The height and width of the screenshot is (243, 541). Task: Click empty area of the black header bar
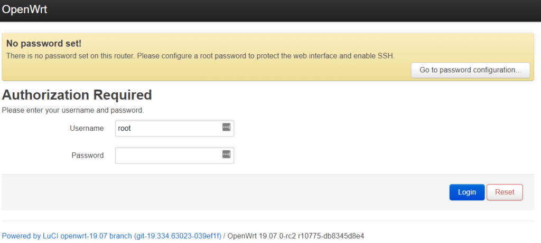293,11
